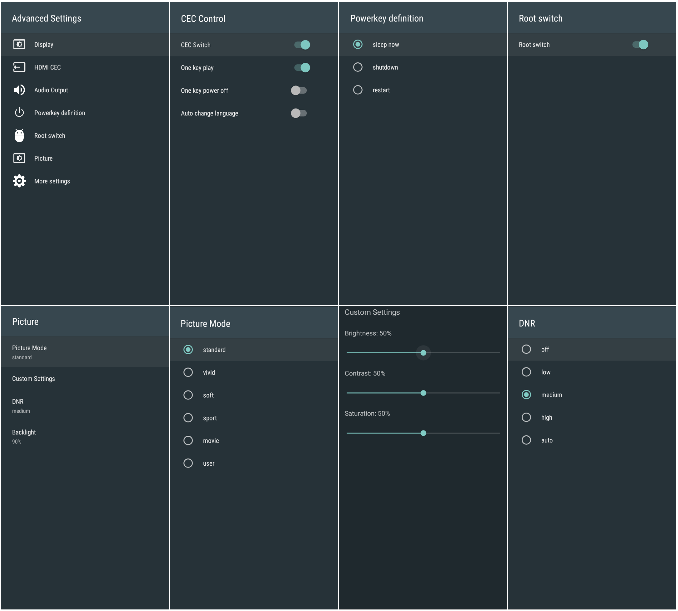The height and width of the screenshot is (611, 678).
Task: Turn off One key play toggle
Action: (x=302, y=67)
